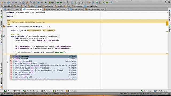Open the Maven Projects side panel
Viewport: 171px width, 96px height.
170,16
